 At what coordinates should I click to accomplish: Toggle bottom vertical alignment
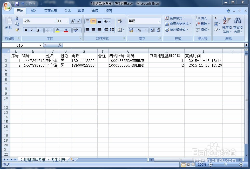[x=99, y=21]
